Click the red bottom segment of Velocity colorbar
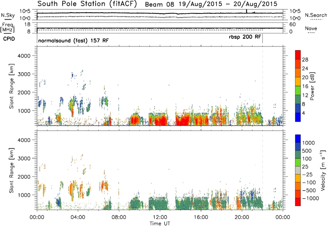327x226 pixels. (x=298, y=202)
